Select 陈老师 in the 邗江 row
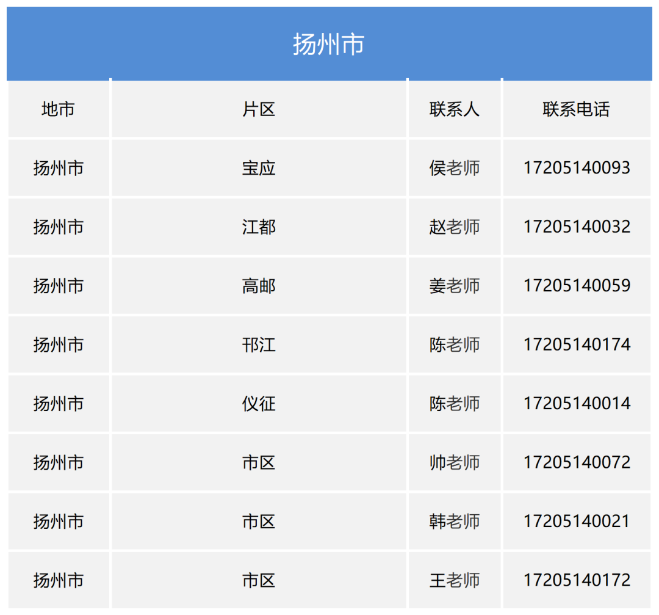This screenshot has width=659, height=615. 455,345
